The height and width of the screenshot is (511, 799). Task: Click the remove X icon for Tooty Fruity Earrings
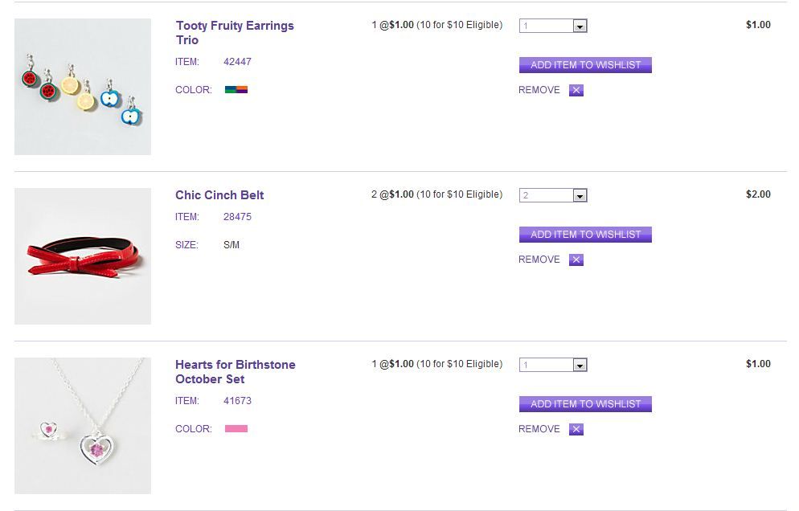click(x=576, y=90)
